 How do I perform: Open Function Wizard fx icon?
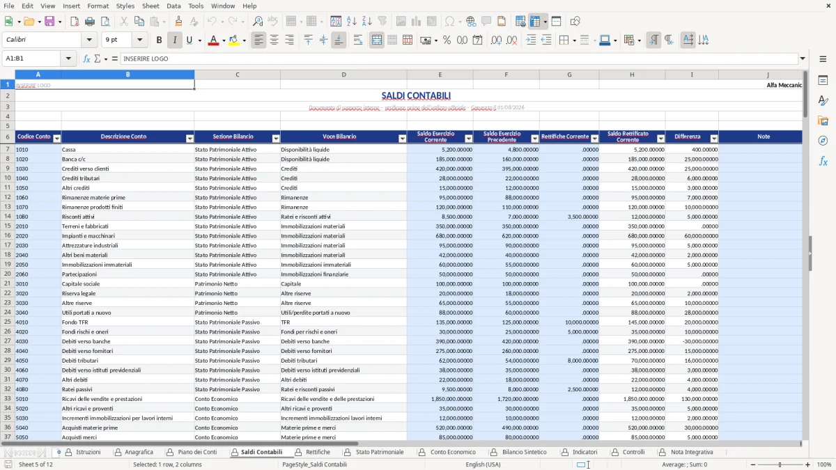[87, 58]
